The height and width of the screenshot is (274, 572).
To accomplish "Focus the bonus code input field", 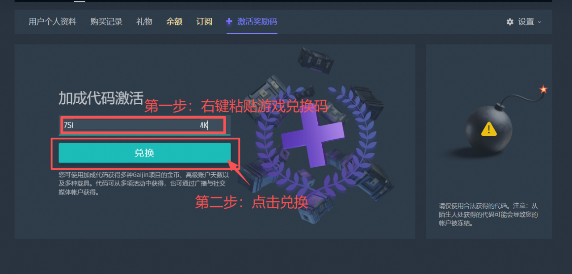I will pyautogui.click(x=144, y=125).
